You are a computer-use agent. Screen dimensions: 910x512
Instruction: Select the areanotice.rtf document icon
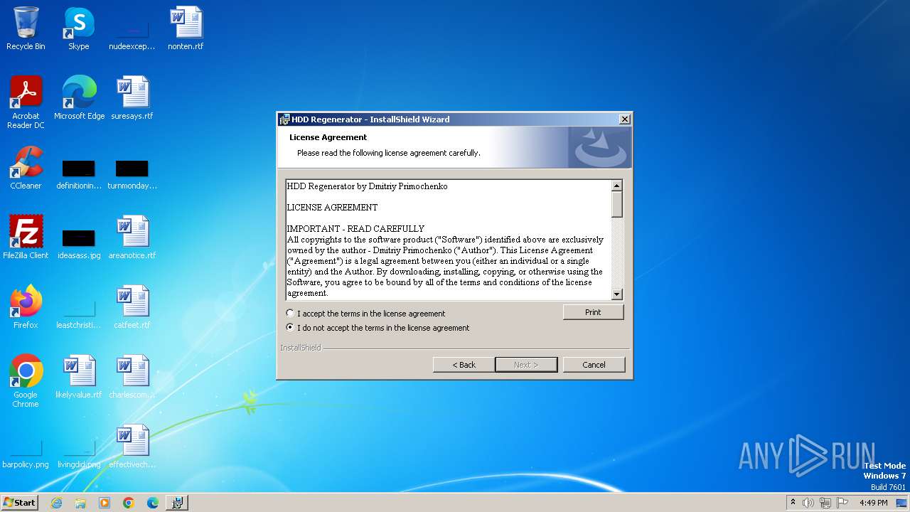point(132,238)
